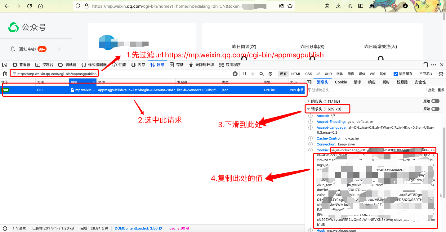The width and height of the screenshot is (446, 232).
Task: Click the 过滤消息头 filter field
Action: [366, 90]
